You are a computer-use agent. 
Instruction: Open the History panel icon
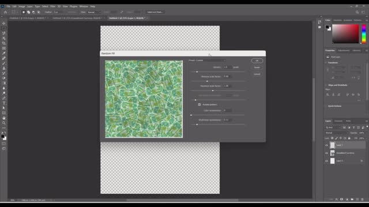click(x=319, y=22)
